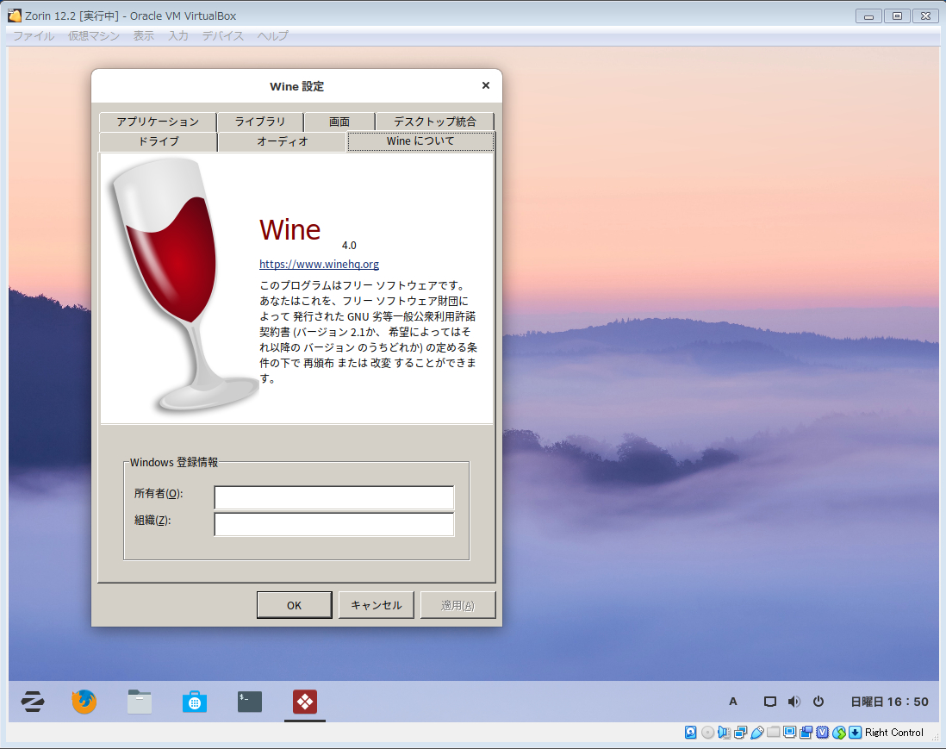Switch to the ライブラリ tab

[260, 122]
